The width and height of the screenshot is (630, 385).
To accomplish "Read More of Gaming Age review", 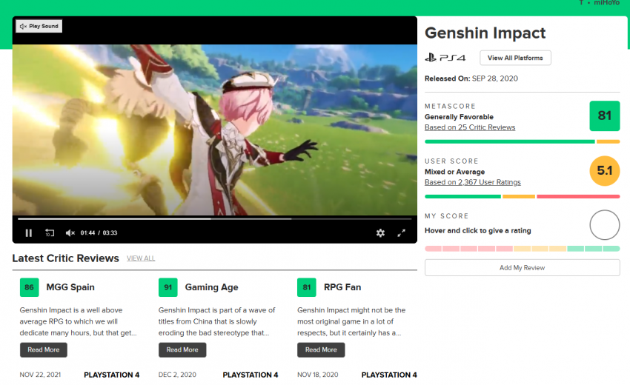I will [182, 349].
